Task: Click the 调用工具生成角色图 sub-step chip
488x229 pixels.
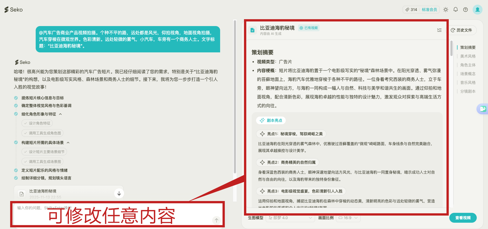Action: [x=43, y=133]
